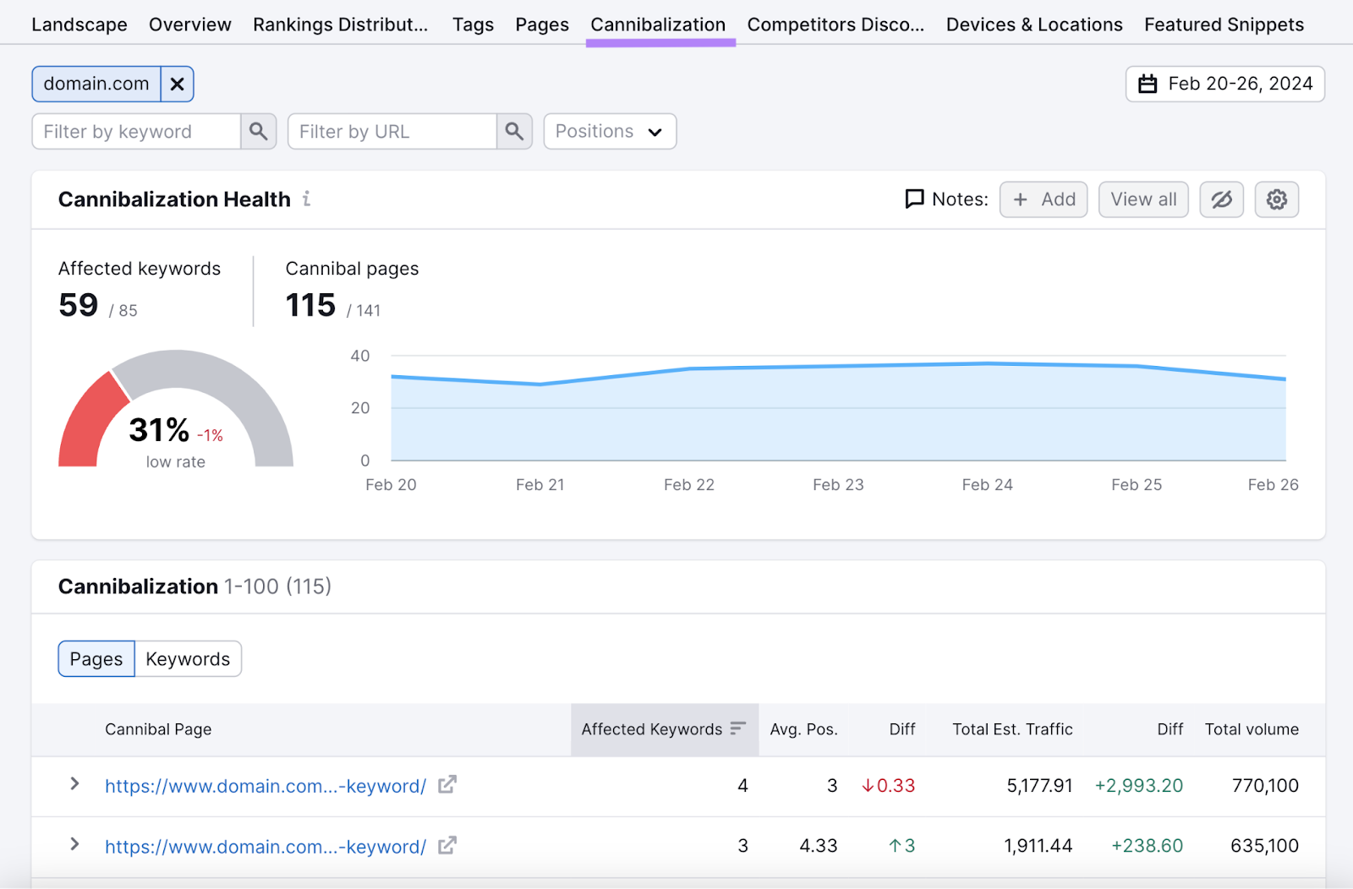Screen dimensions: 1353x889
Task: Expand the second cannibal page row
Action: pos(74,845)
